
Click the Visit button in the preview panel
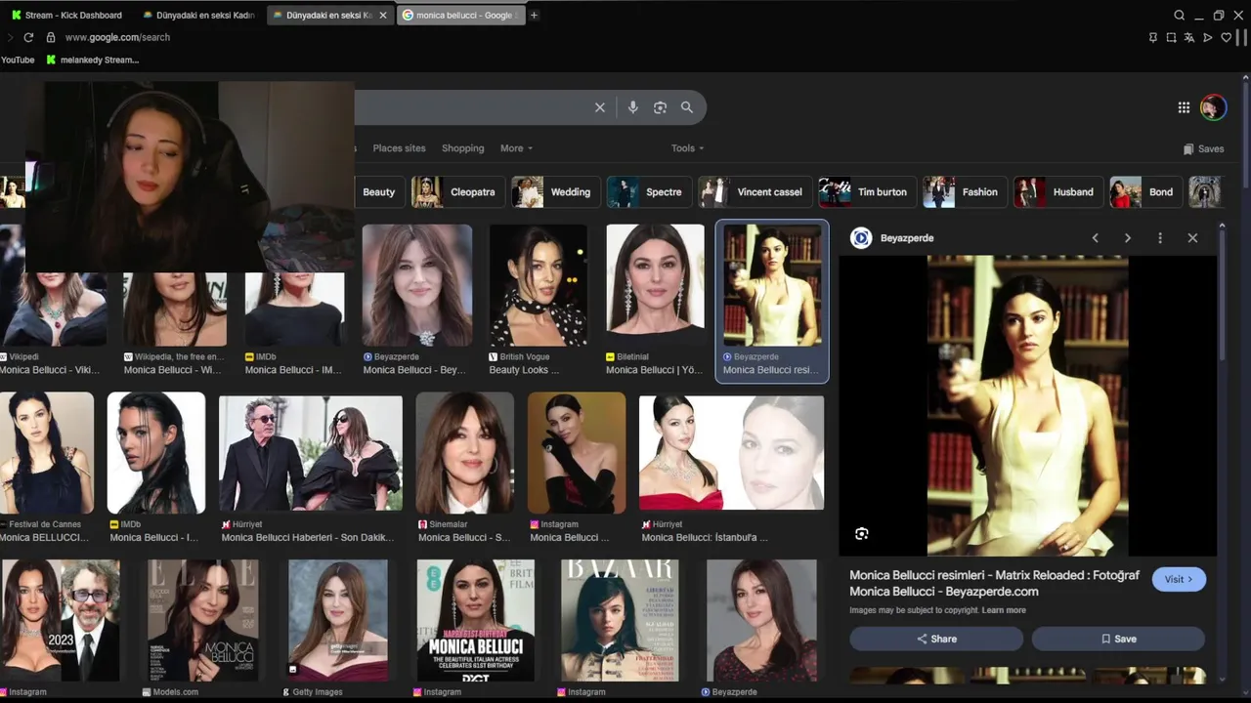[x=1179, y=579]
